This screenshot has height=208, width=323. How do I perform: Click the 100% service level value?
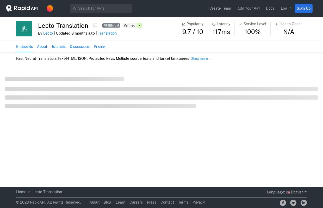(253, 32)
